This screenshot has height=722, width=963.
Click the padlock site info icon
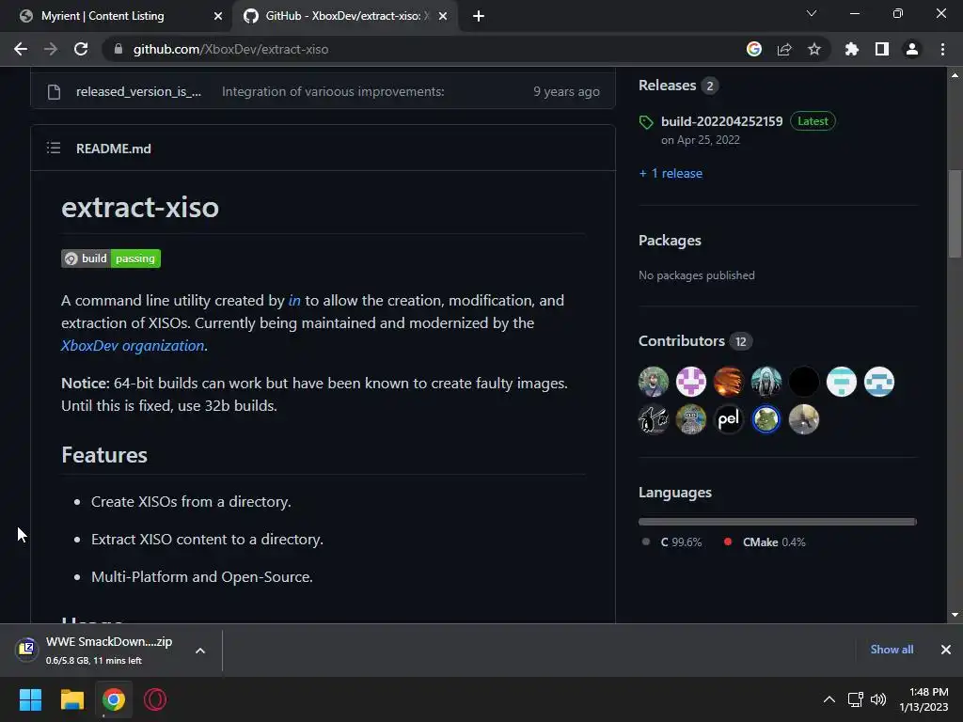point(118,49)
